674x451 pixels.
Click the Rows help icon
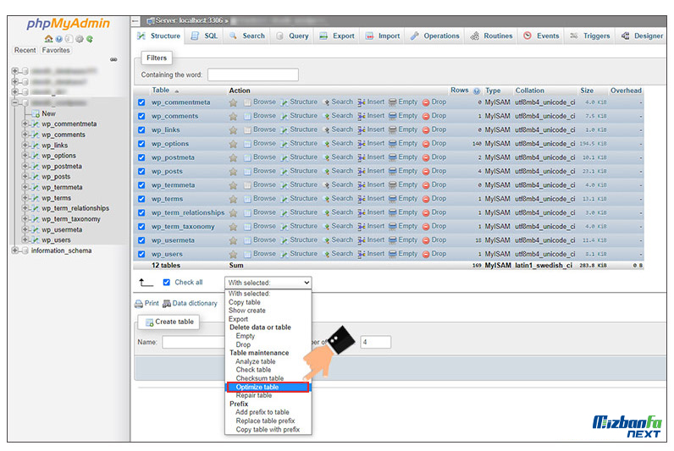pos(477,91)
